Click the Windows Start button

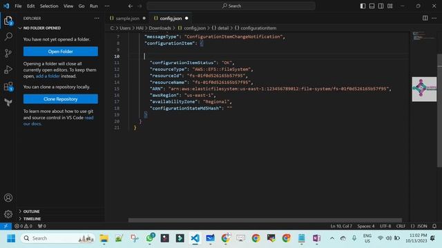click(11, 238)
